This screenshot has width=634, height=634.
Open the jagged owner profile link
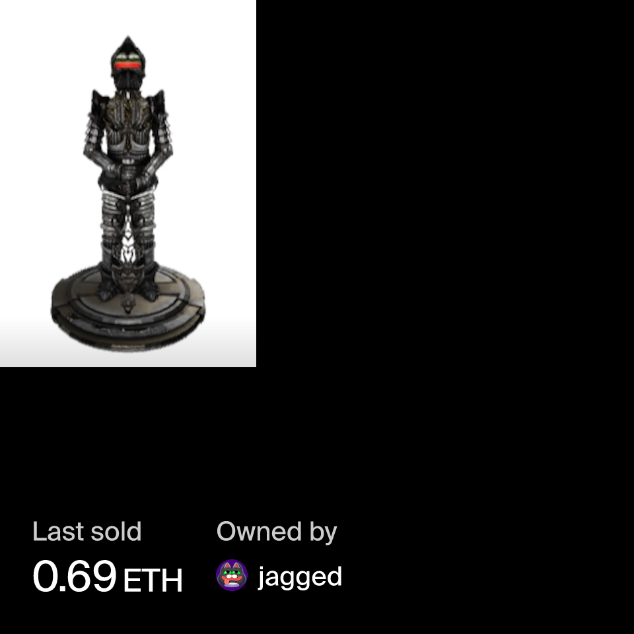[x=300, y=577]
